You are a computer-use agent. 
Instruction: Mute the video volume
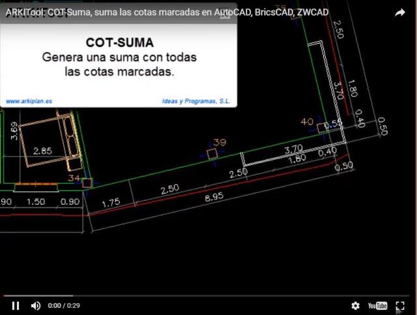tap(36, 305)
